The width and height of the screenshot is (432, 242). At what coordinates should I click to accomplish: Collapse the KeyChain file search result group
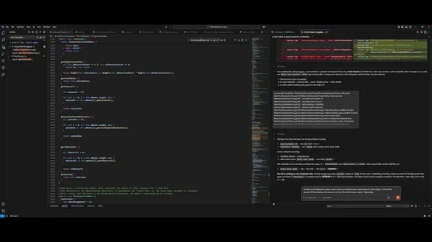click(x=10, y=56)
